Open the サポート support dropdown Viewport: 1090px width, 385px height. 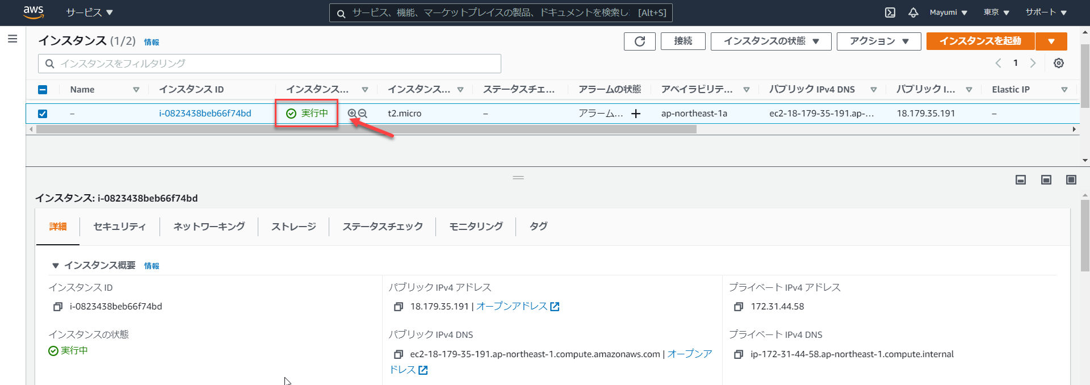tap(1046, 12)
